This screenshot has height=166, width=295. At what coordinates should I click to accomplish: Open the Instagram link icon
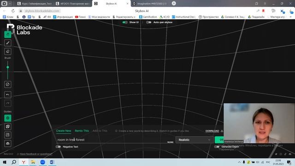281,154
